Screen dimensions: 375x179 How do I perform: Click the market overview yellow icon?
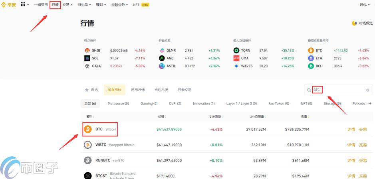tap(354, 24)
